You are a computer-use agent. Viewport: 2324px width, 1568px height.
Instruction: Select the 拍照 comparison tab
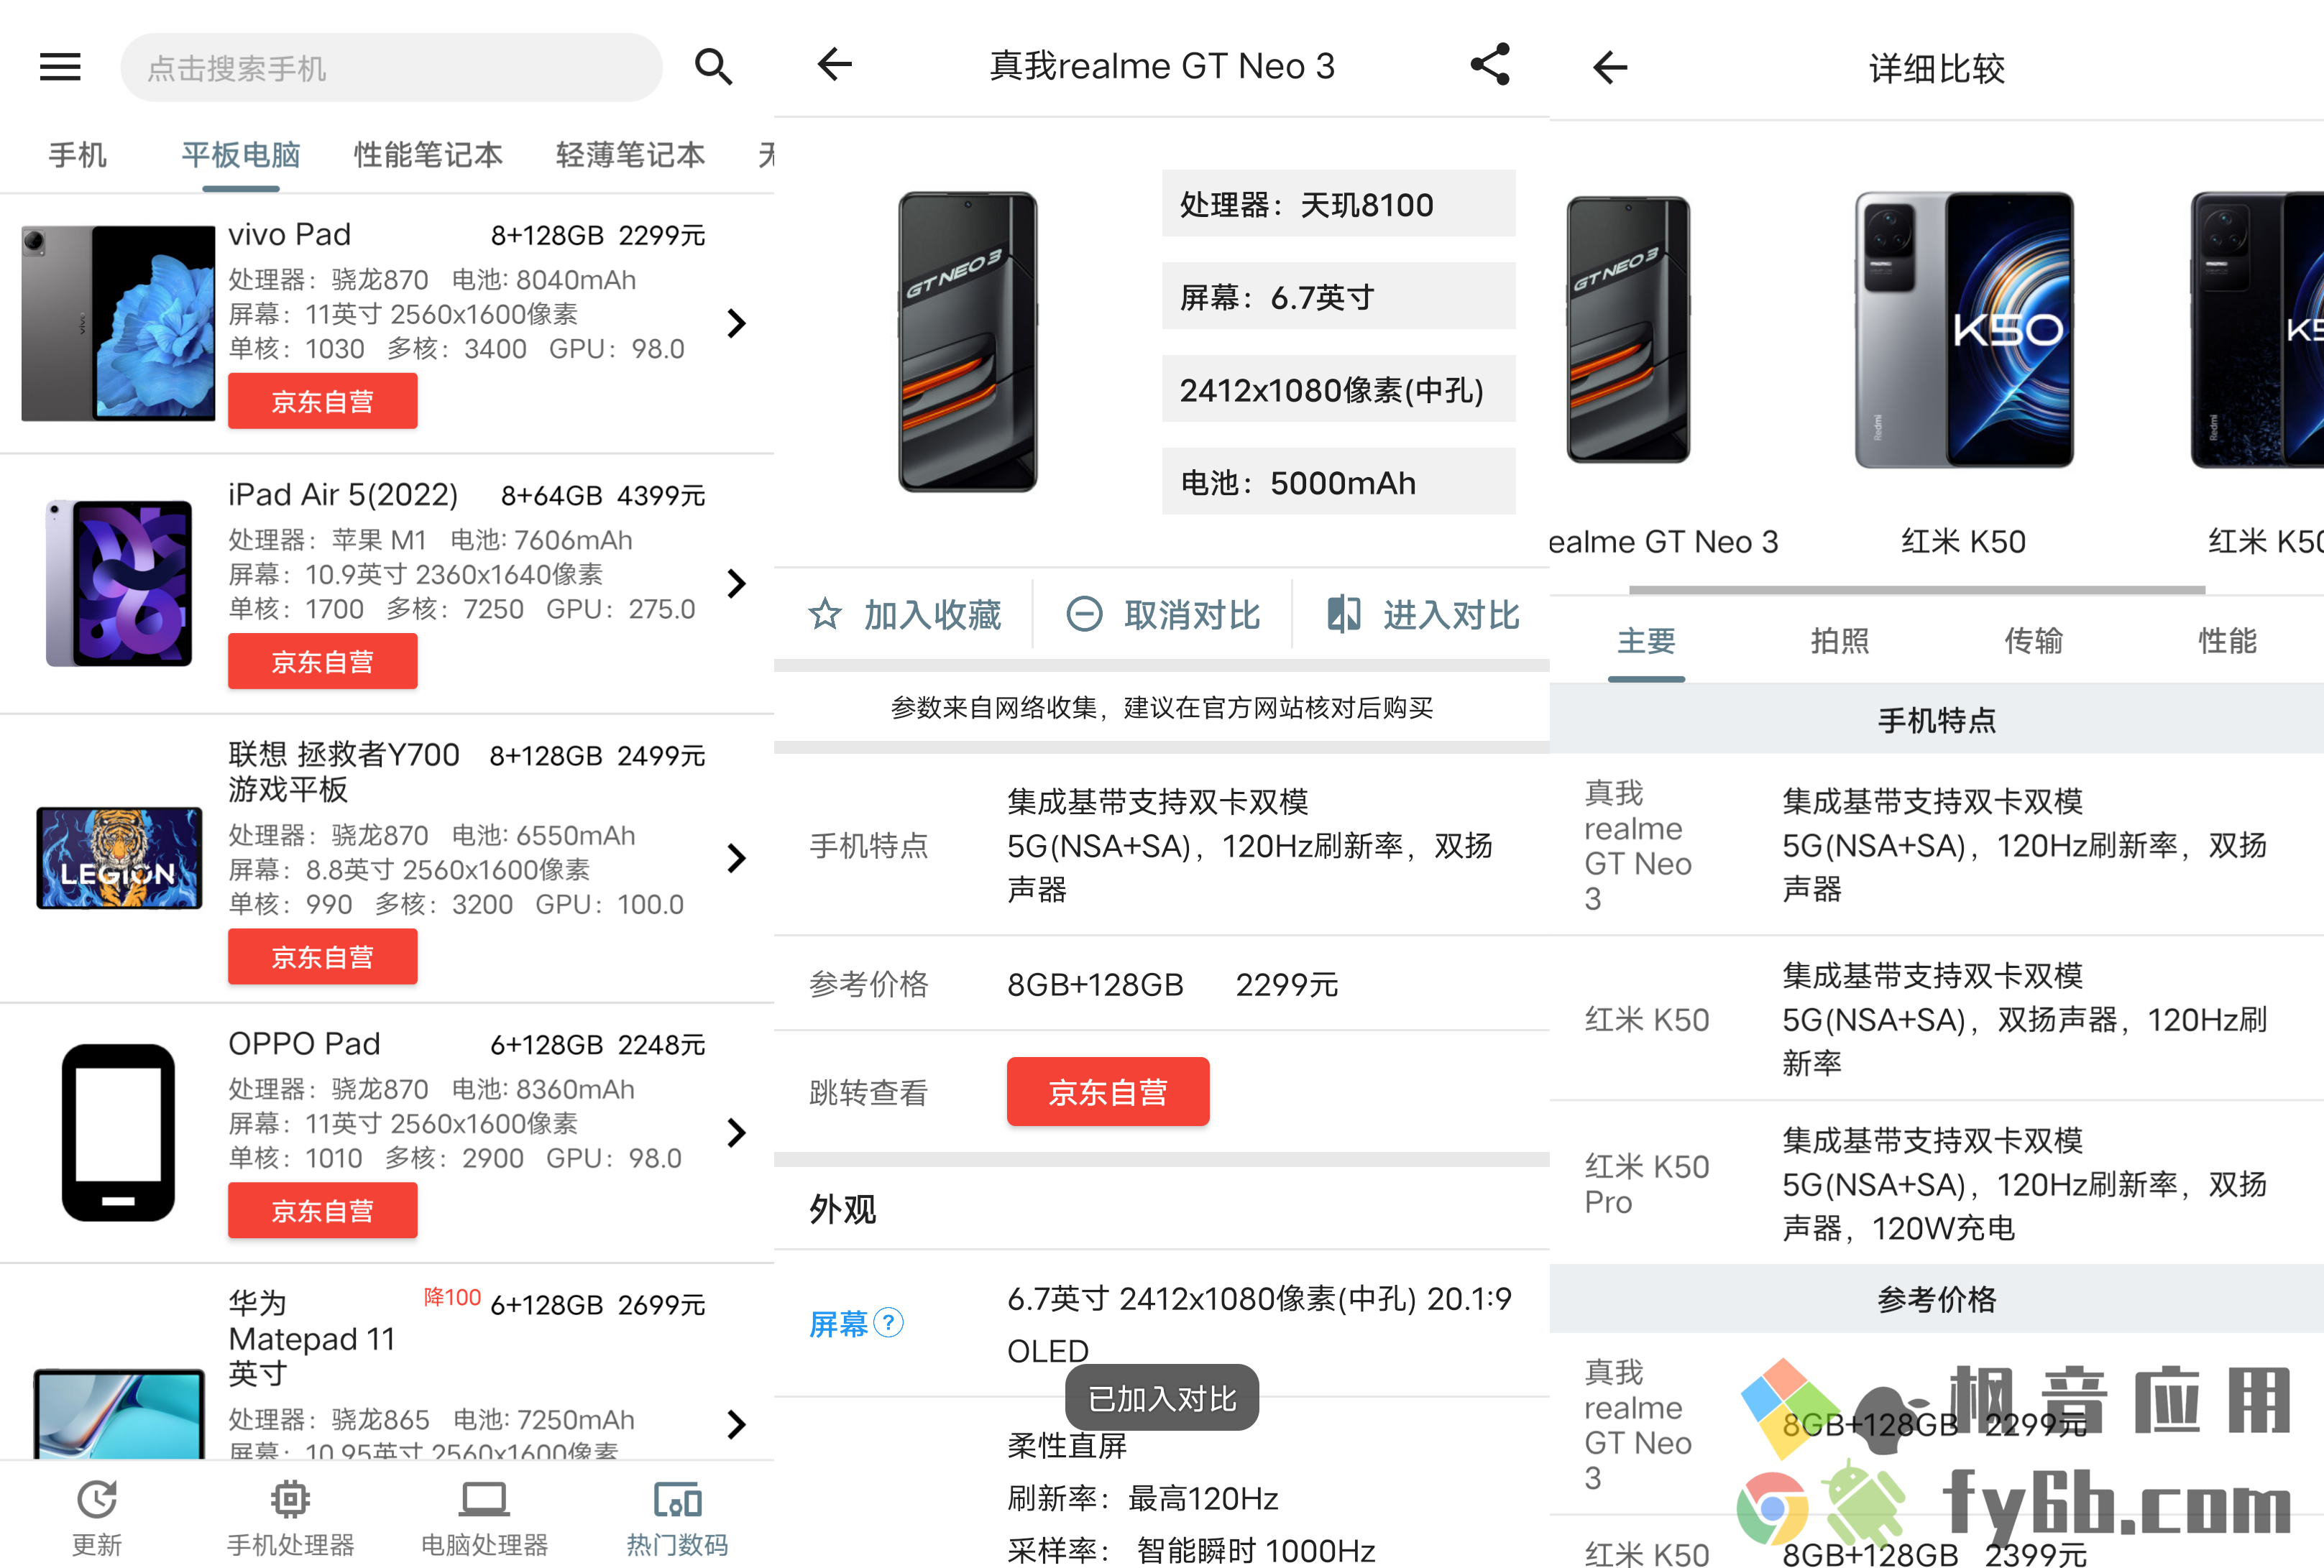click(1840, 640)
